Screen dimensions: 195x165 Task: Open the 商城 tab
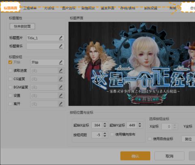click(173, 8)
